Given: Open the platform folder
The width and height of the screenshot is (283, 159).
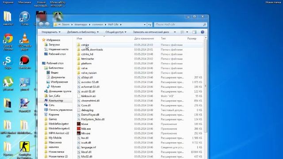Looking at the screenshot, I should 86,64.
